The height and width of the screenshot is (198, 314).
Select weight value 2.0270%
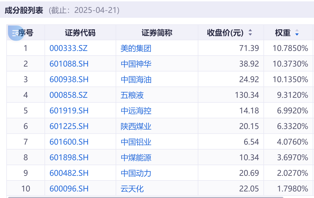(x=293, y=173)
